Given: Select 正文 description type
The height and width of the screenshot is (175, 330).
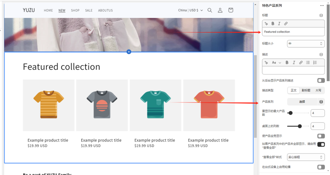Looking at the screenshot, I should tap(294, 90).
